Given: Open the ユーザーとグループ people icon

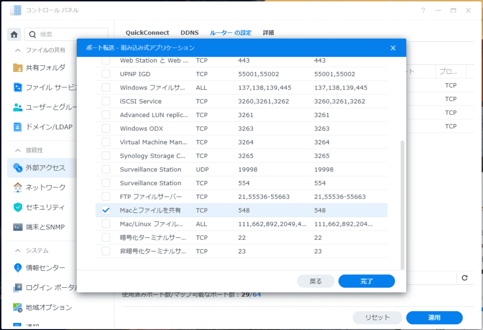Looking at the screenshot, I should pyautogui.click(x=17, y=107).
